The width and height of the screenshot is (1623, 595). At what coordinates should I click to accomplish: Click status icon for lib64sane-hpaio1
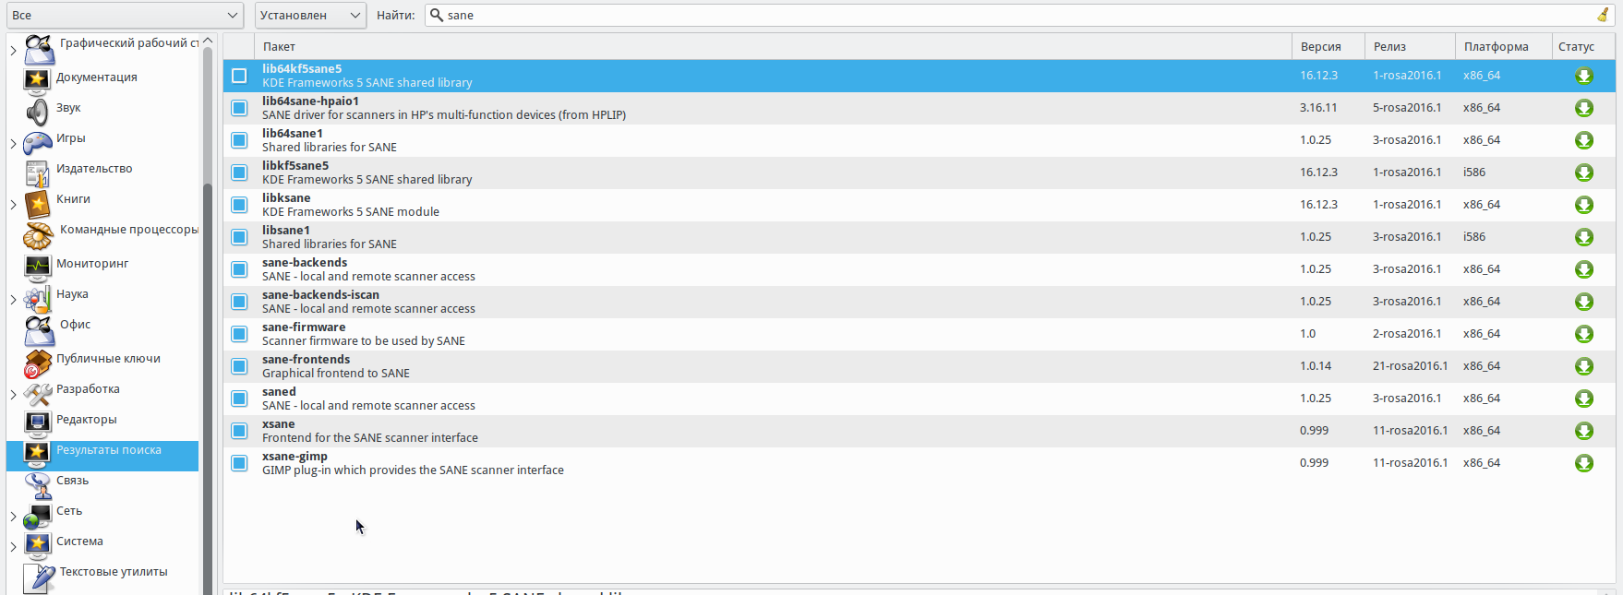point(1583,108)
